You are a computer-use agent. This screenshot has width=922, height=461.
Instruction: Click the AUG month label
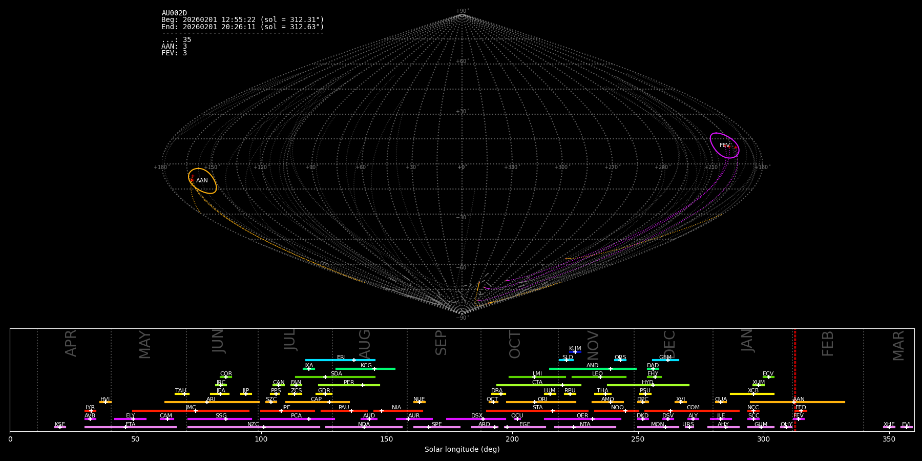[364, 343]
